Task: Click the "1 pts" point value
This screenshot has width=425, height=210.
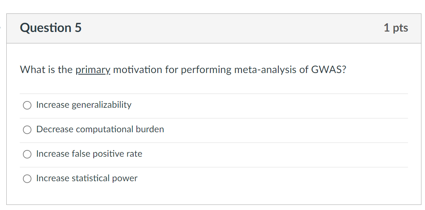Action: pyautogui.click(x=396, y=28)
